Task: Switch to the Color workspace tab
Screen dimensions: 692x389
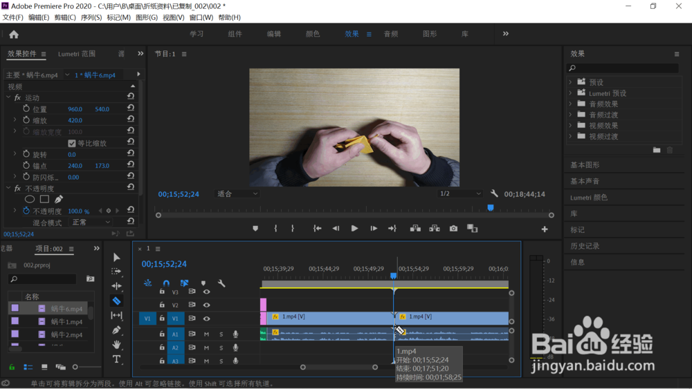Action: (x=313, y=34)
